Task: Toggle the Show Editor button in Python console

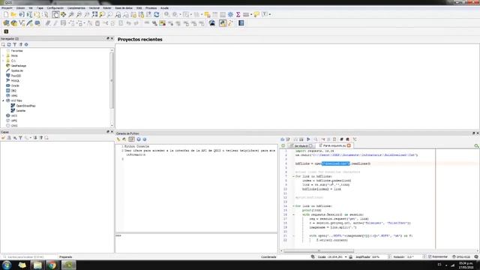Action: [x=132, y=139]
